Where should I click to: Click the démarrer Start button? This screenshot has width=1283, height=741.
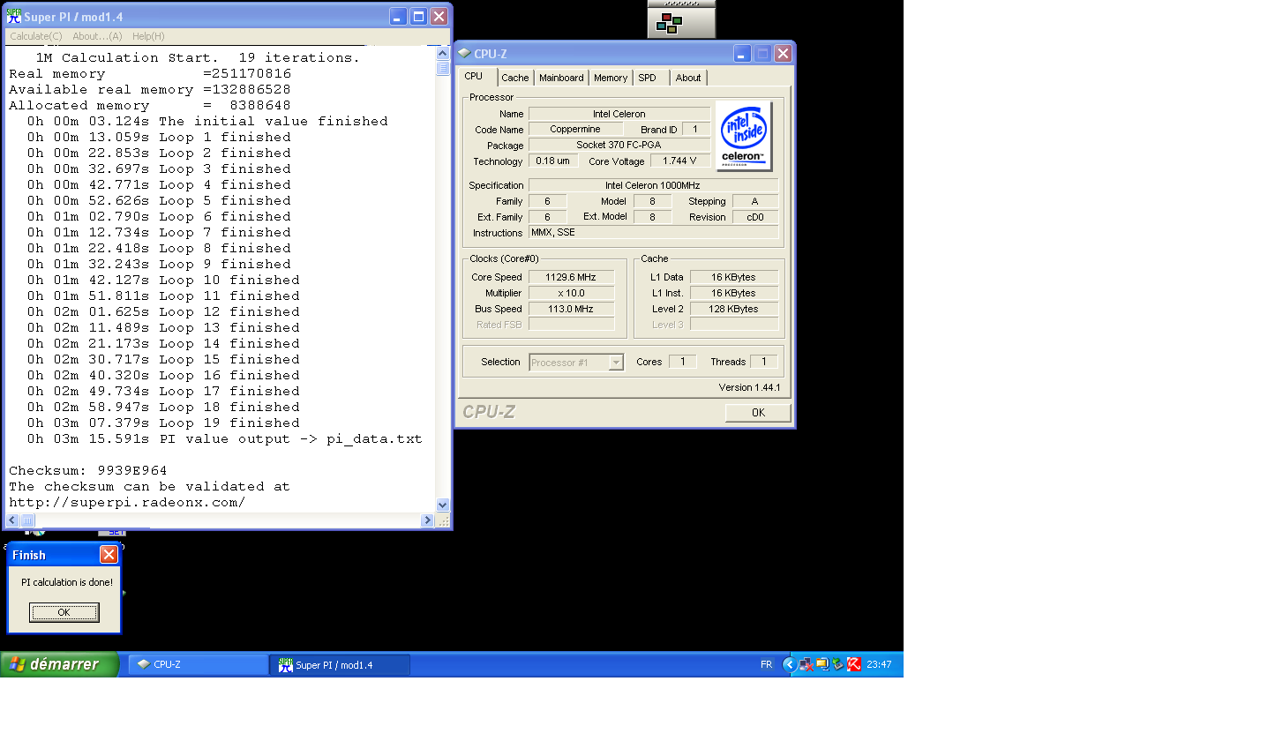[x=59, y=664]
